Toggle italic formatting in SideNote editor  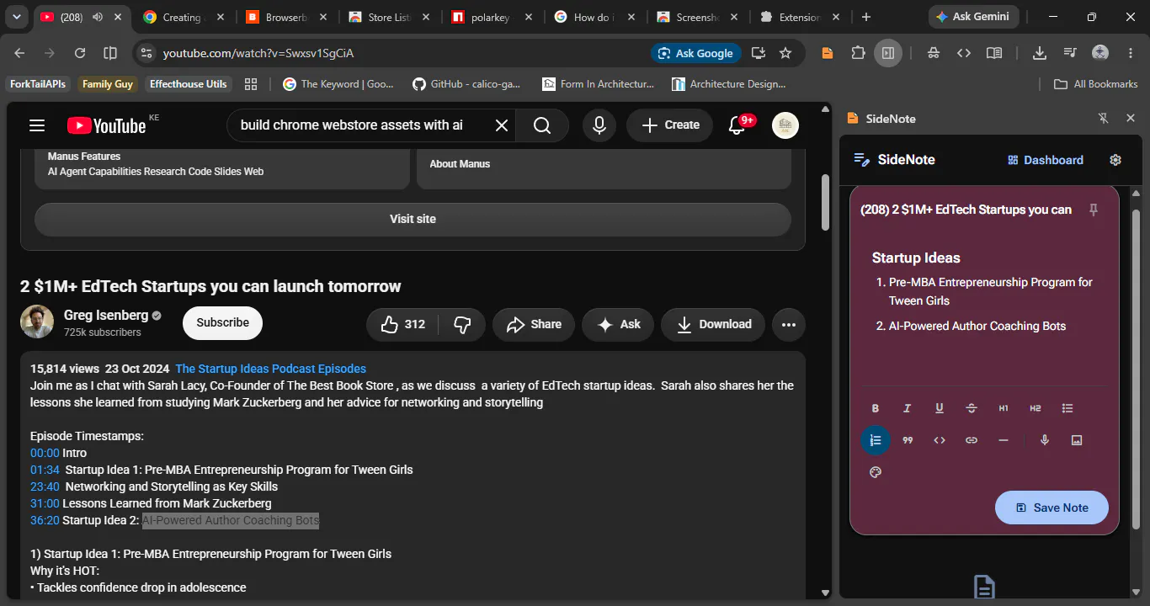click(908, 408)
